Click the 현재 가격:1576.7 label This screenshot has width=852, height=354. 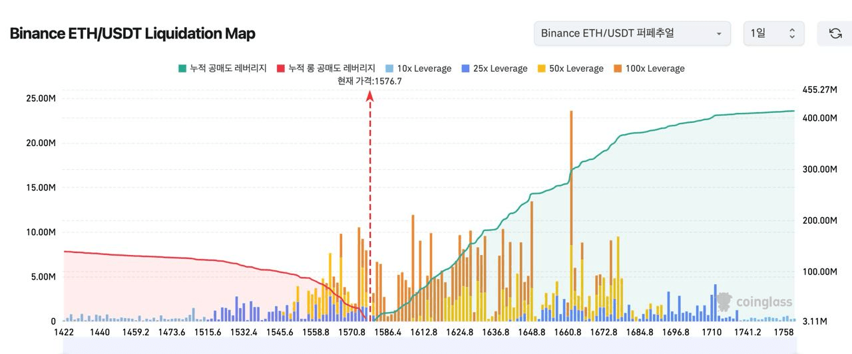pos(369,81)
